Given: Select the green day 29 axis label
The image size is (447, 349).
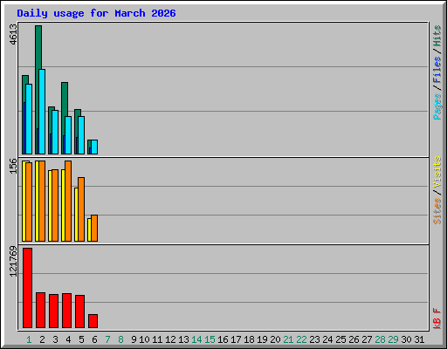Looking at the screenshot, I should coord(393,339).
